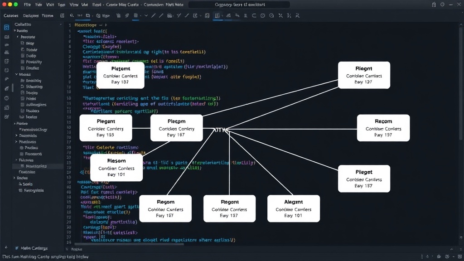Switch to the Designes tab in toolbar

(x=31, y=15)
